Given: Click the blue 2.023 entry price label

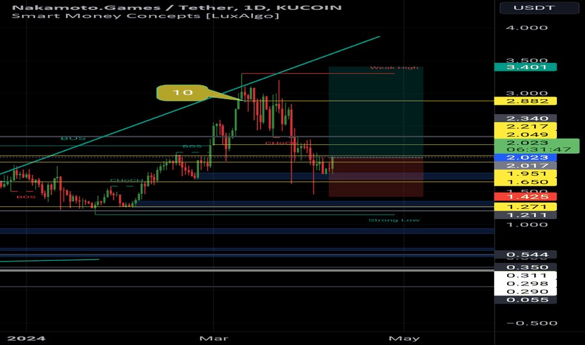Looking at the screenshot, I should (525, 157).
